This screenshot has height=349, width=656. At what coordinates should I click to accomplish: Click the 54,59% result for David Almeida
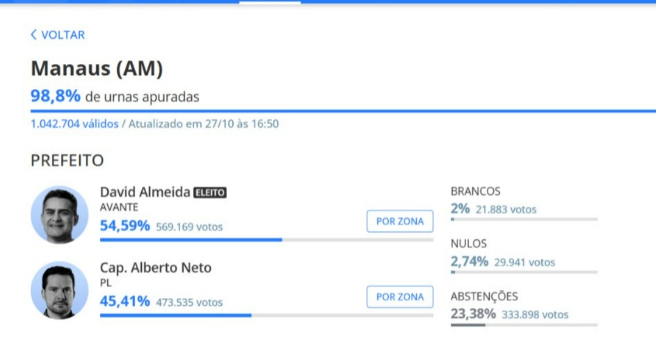[125, 226]
